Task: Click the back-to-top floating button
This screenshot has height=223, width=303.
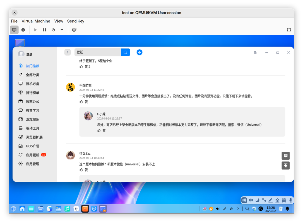Action: [285, 166]
